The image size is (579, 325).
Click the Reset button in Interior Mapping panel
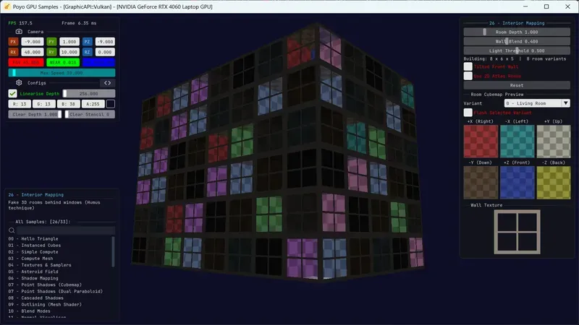coord(517,85)
